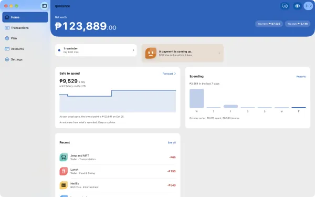Toggle the eye icon to hide balances
Screen dimensions: 315x197
pos(297,6)
